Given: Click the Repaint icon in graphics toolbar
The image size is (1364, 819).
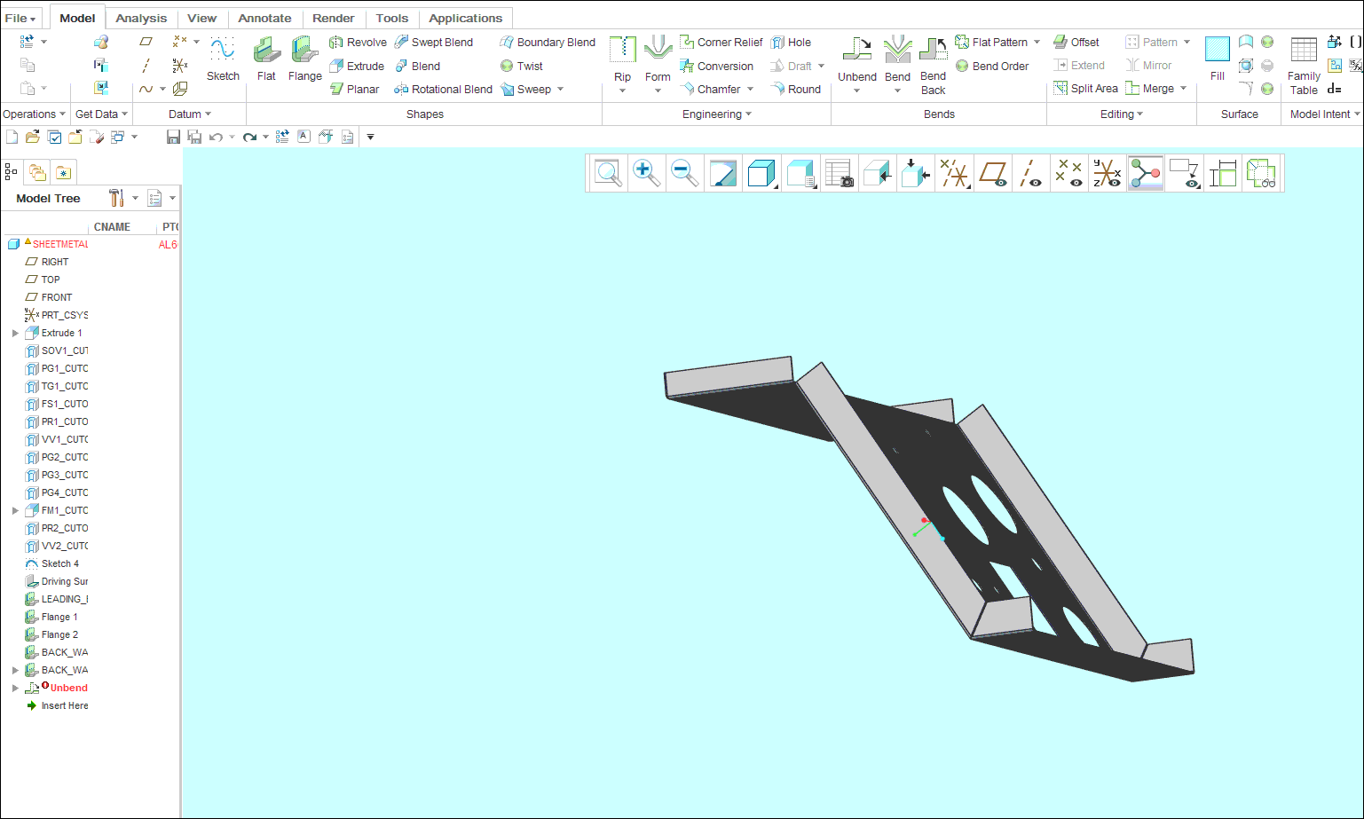Looking at the screenshot, I should [723, 173].
